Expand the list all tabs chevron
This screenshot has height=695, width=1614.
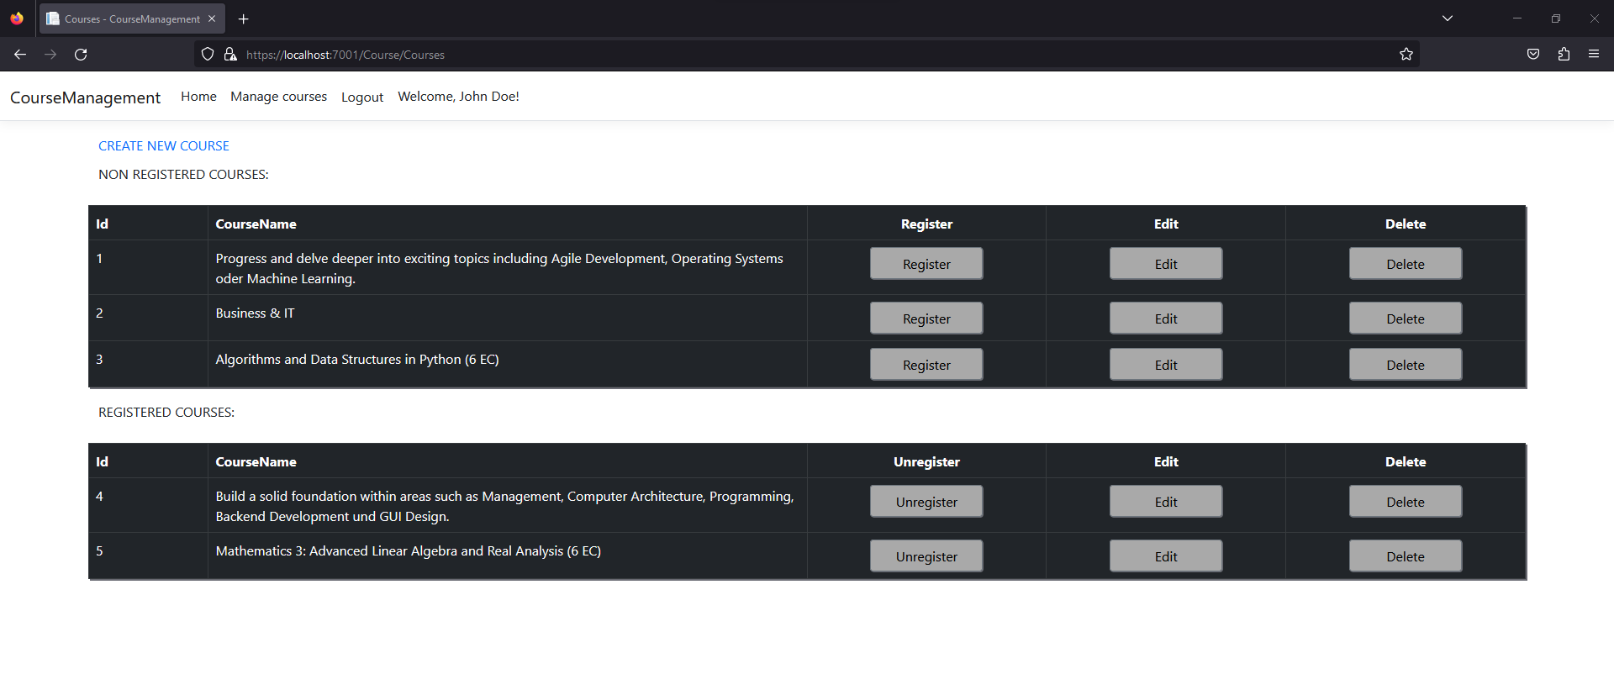tap(1448, 18)
